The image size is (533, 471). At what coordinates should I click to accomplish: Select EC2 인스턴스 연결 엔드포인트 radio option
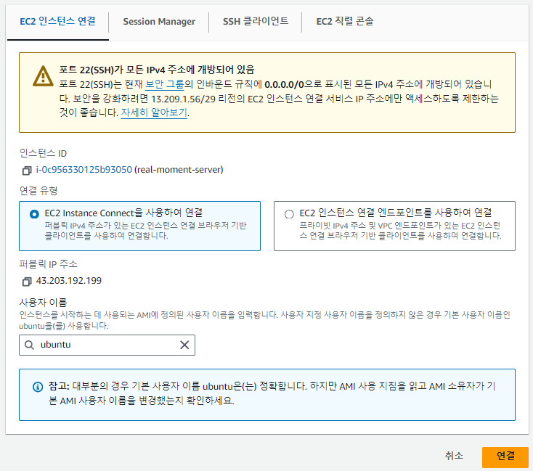(x=289, y=214)
